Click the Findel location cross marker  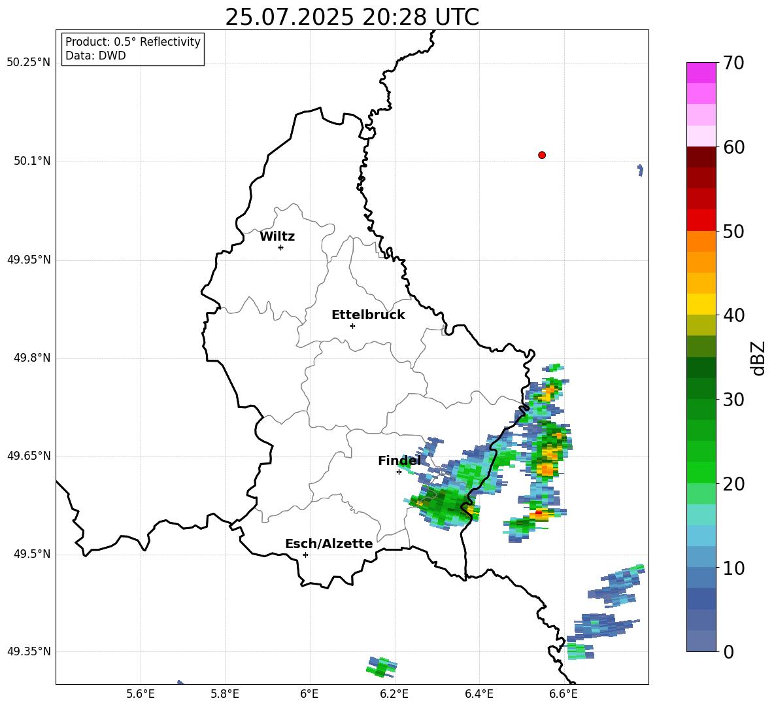click(399, 472)
